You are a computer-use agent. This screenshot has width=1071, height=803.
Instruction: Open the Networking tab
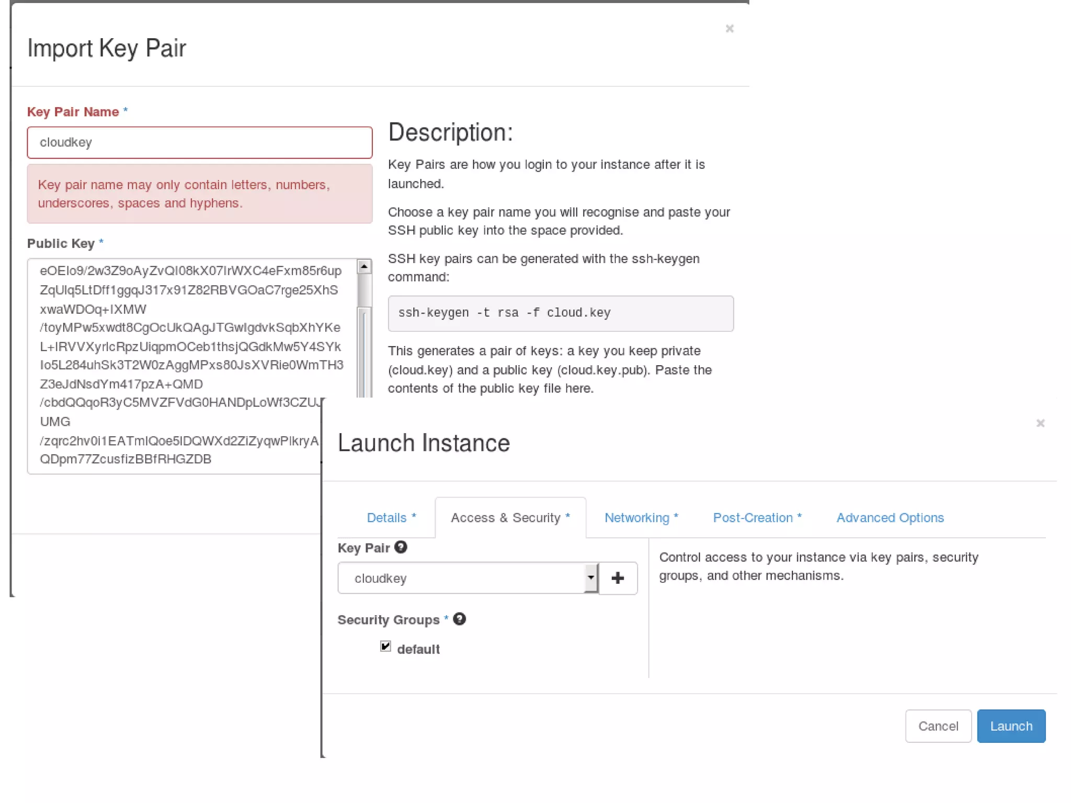pos(641,517)
